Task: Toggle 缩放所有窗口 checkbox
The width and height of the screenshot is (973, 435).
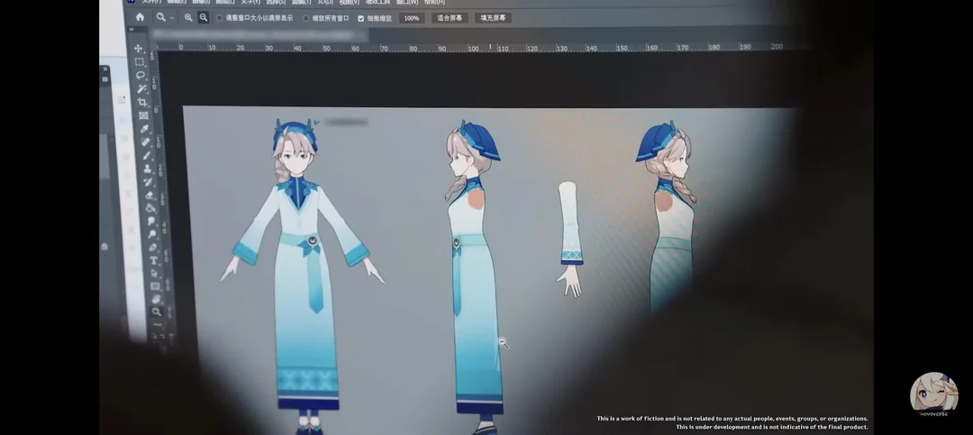Action: coord(306,18)
